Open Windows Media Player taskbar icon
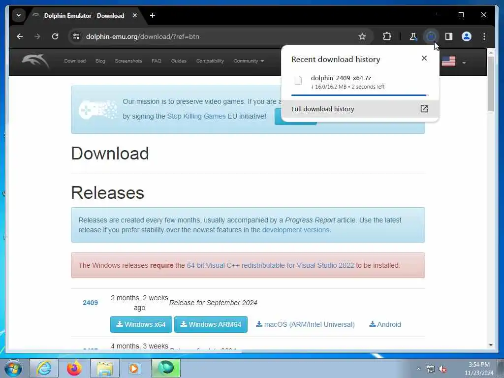Viewport: 504px width, 378px height. (135, 368)
